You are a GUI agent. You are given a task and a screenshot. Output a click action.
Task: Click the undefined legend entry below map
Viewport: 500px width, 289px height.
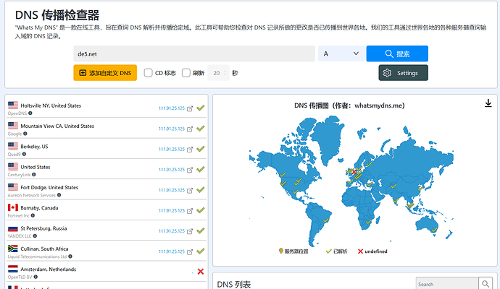pyautogui.click(x=372, y=251)
